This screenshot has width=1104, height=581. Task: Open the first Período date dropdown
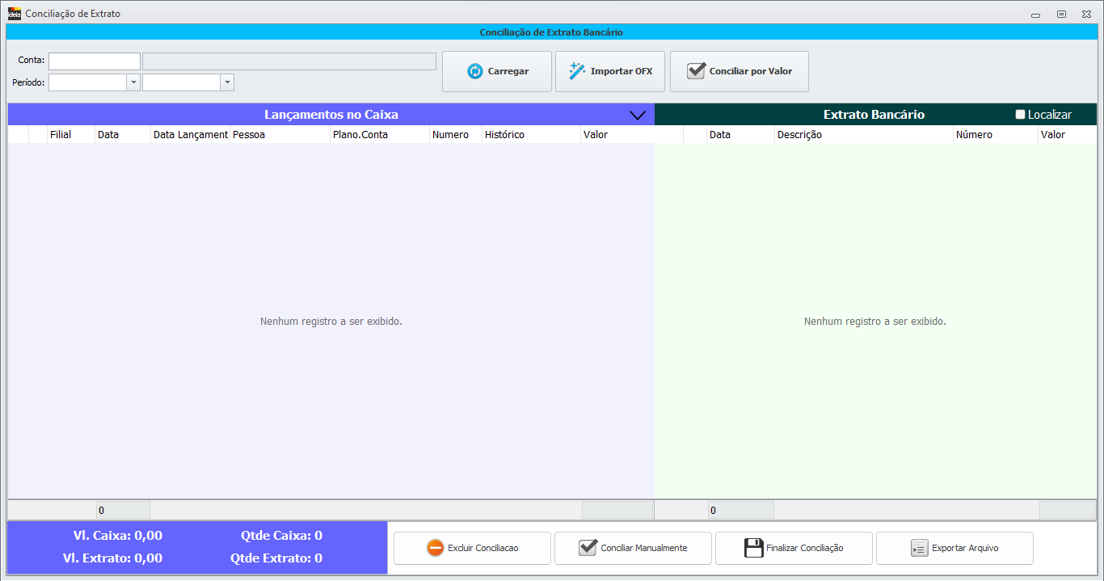coord(133,82)
